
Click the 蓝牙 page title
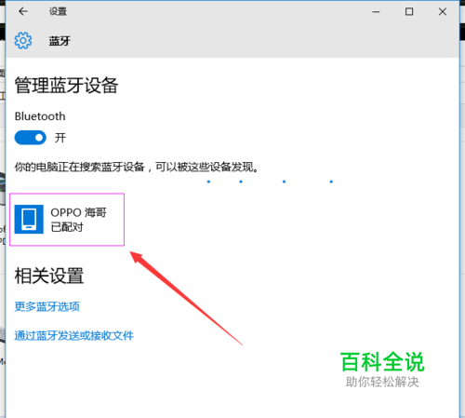(x=60, y=41)
